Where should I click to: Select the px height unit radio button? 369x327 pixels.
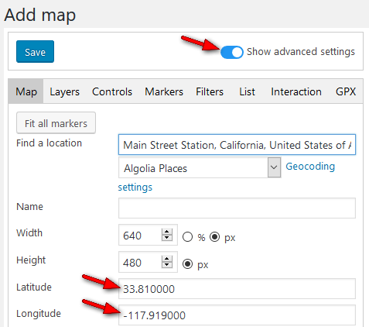[x=187, y=264]
